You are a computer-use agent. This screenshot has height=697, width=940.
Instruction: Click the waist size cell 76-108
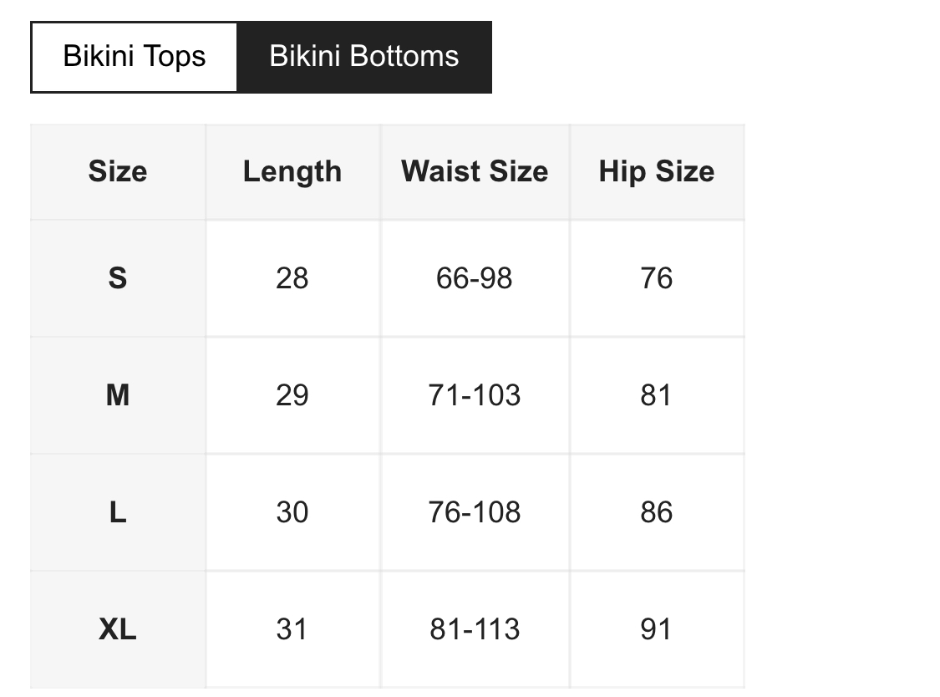[475, 511]
